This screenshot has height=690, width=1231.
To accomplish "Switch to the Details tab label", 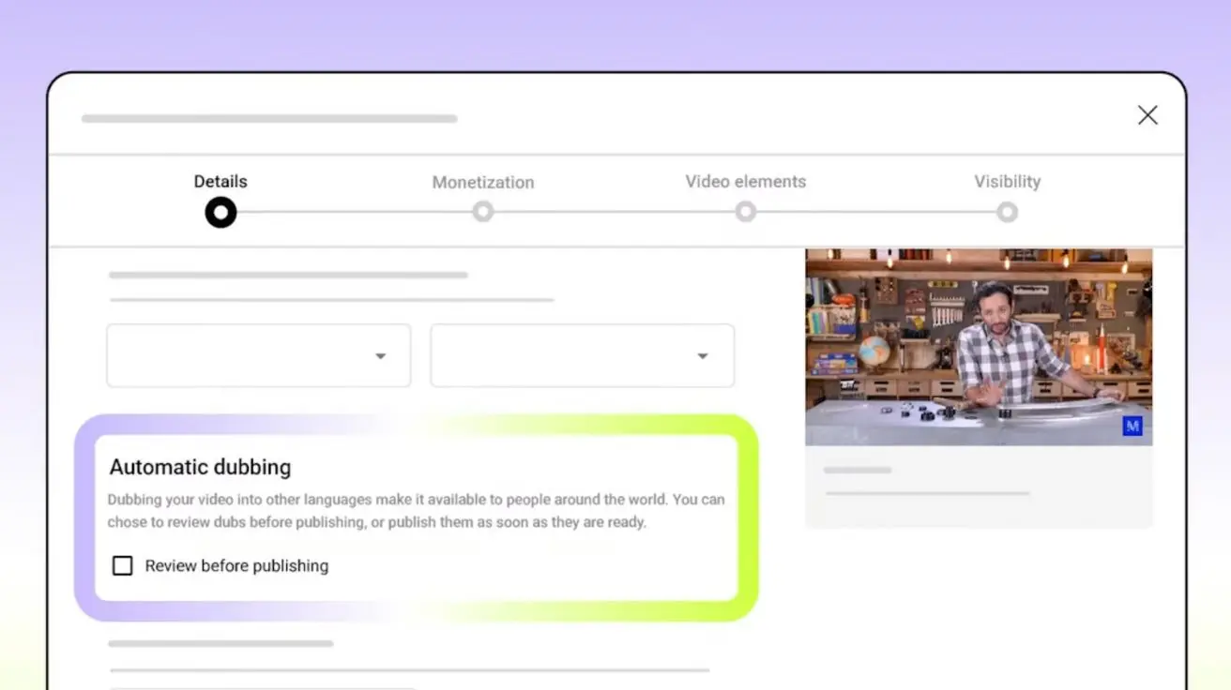I will [x=220, y=182].
